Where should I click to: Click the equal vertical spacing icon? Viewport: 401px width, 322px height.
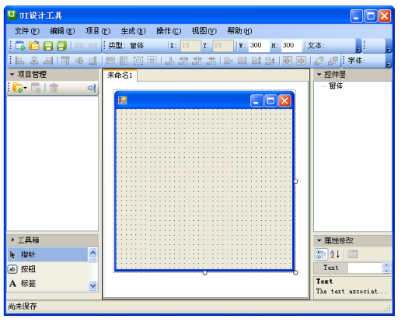(x=228, y=61)
